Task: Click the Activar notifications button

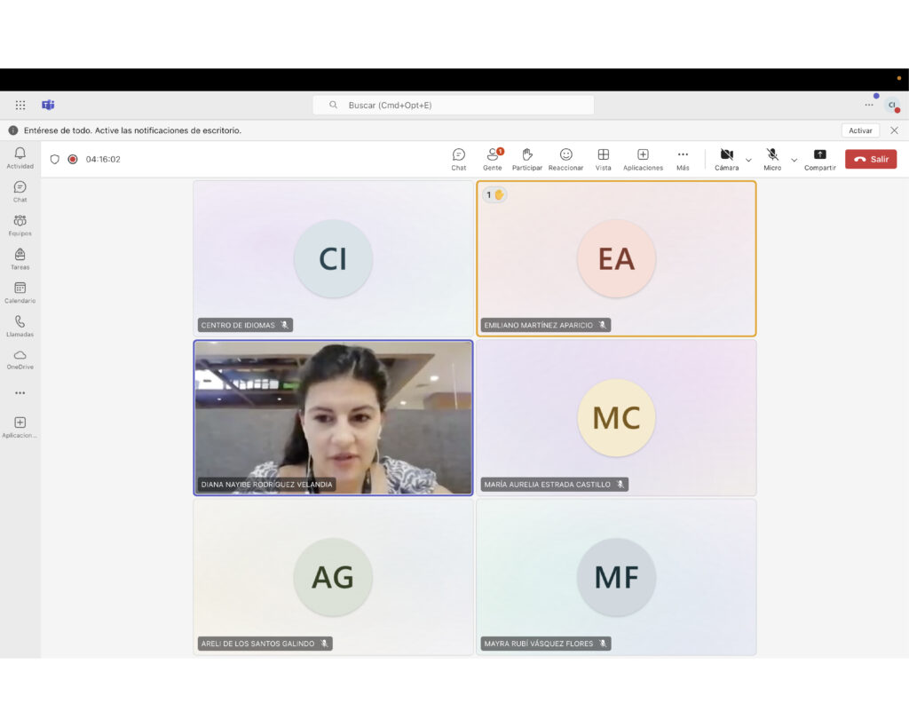Action: [x=860, y=130]
